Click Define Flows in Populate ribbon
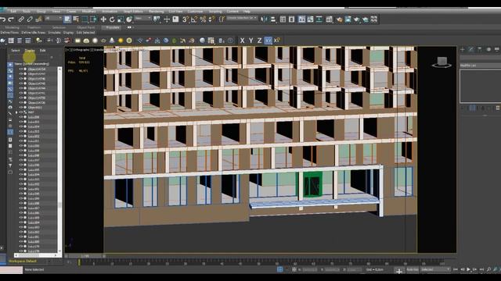This screenshot has height=281, width=501. [x=9, y=33]
